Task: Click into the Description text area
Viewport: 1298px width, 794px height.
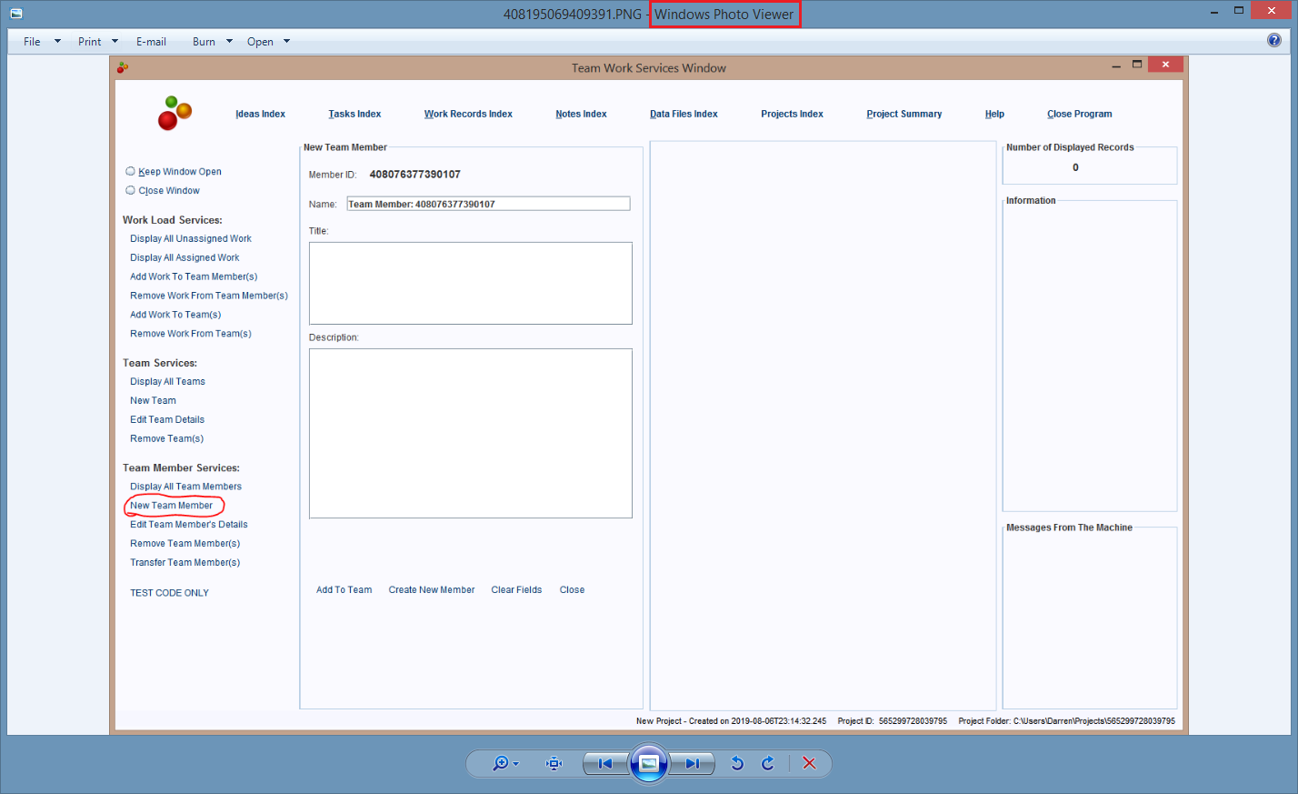Action: [x=470, y=433]
